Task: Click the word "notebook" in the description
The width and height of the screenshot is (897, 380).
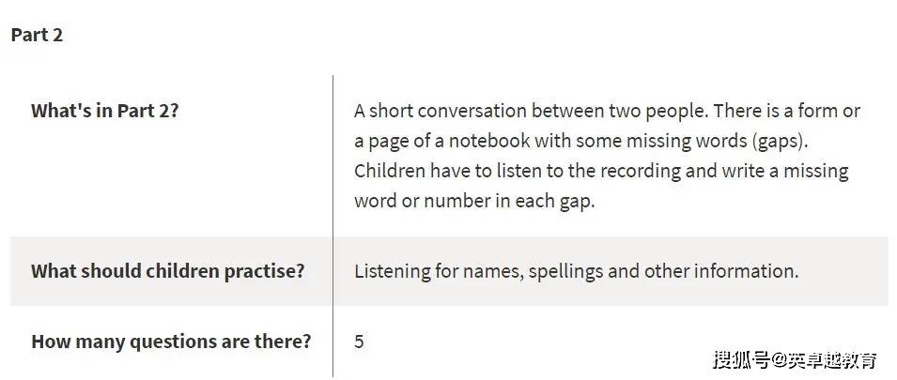Action: [x=489, y=141]
